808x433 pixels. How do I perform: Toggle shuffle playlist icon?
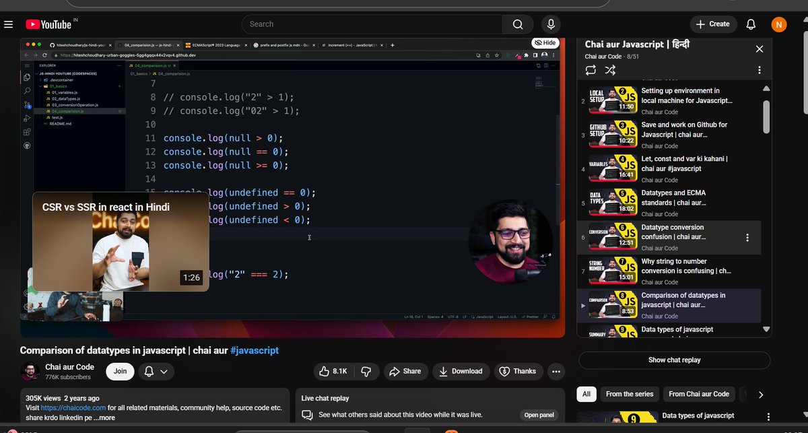click(x=610, y=70)
